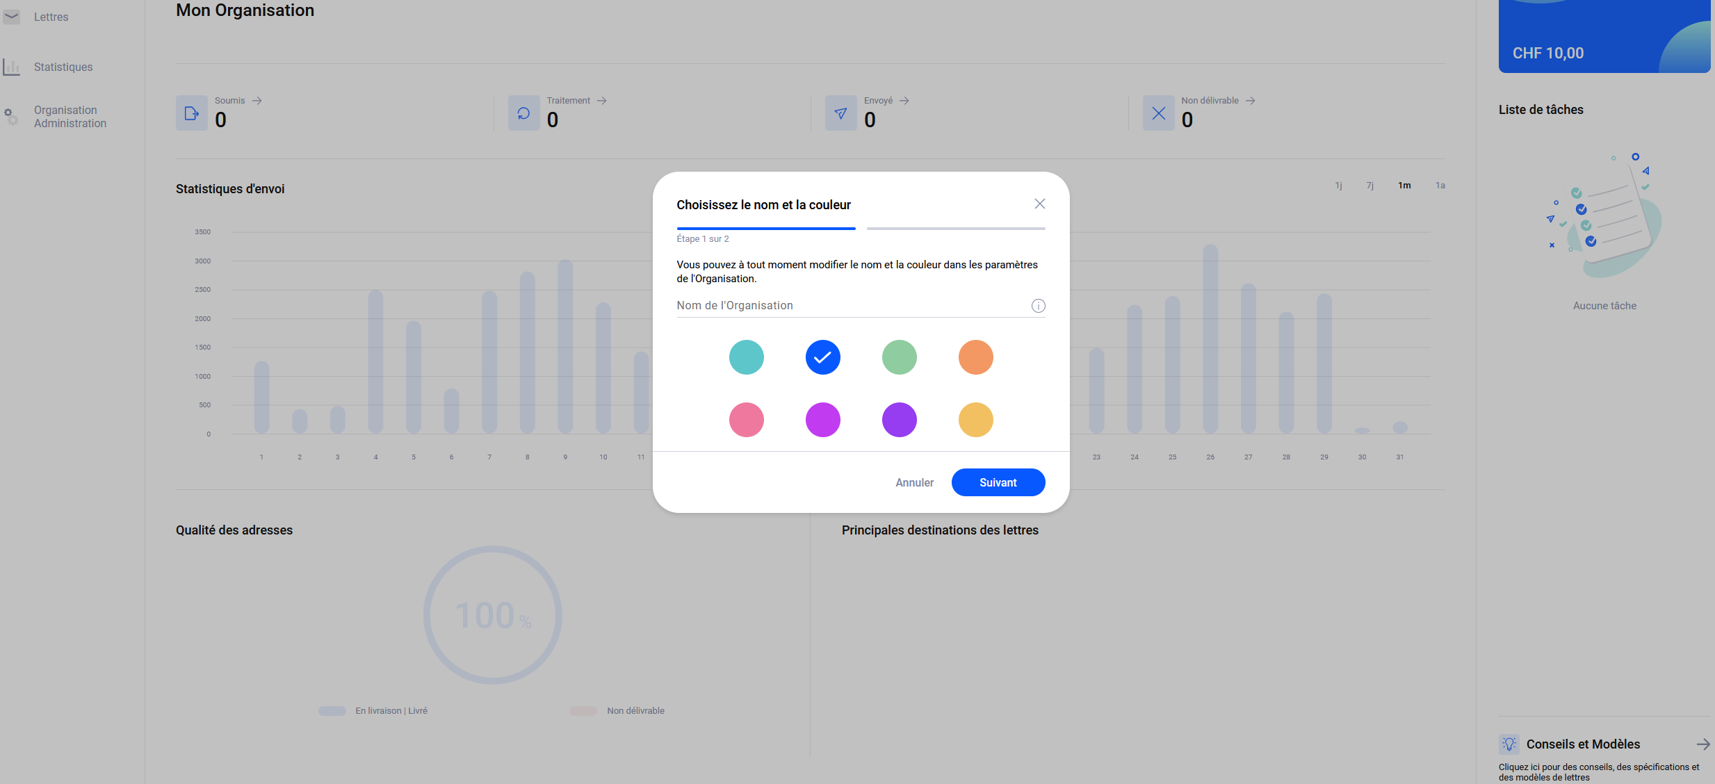Click the Organisation Administration gear icon
The width and height of the screenshot is (1715, 784).
pyautogui.click(x=12, y=116)
